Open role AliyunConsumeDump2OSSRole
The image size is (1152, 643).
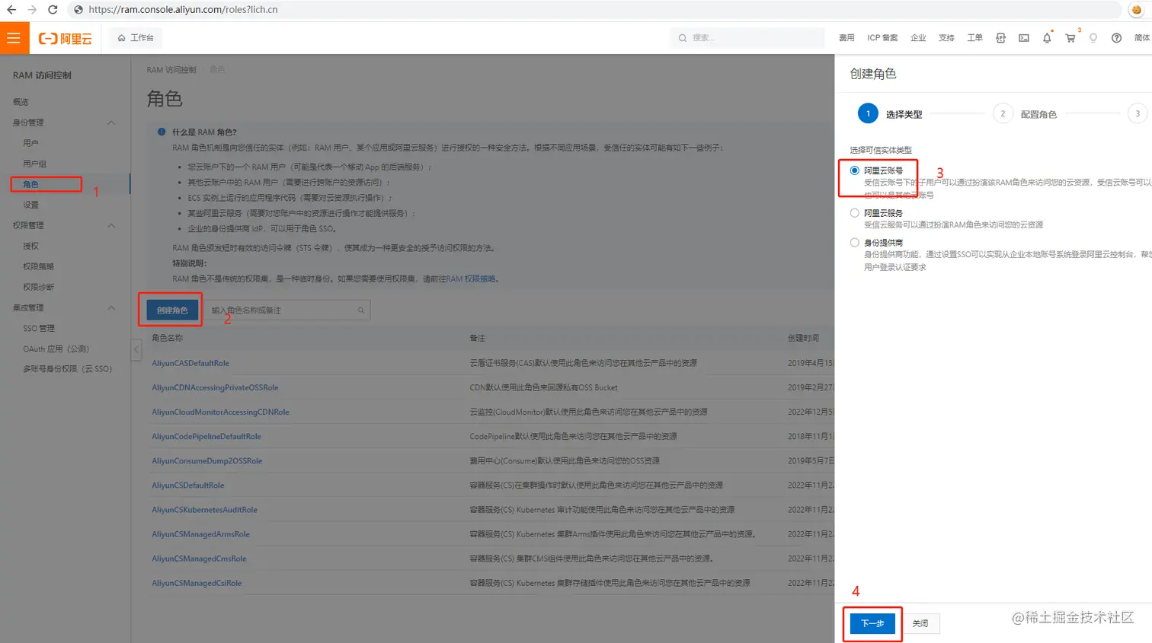pyautogui.click(x=206, y=461)
